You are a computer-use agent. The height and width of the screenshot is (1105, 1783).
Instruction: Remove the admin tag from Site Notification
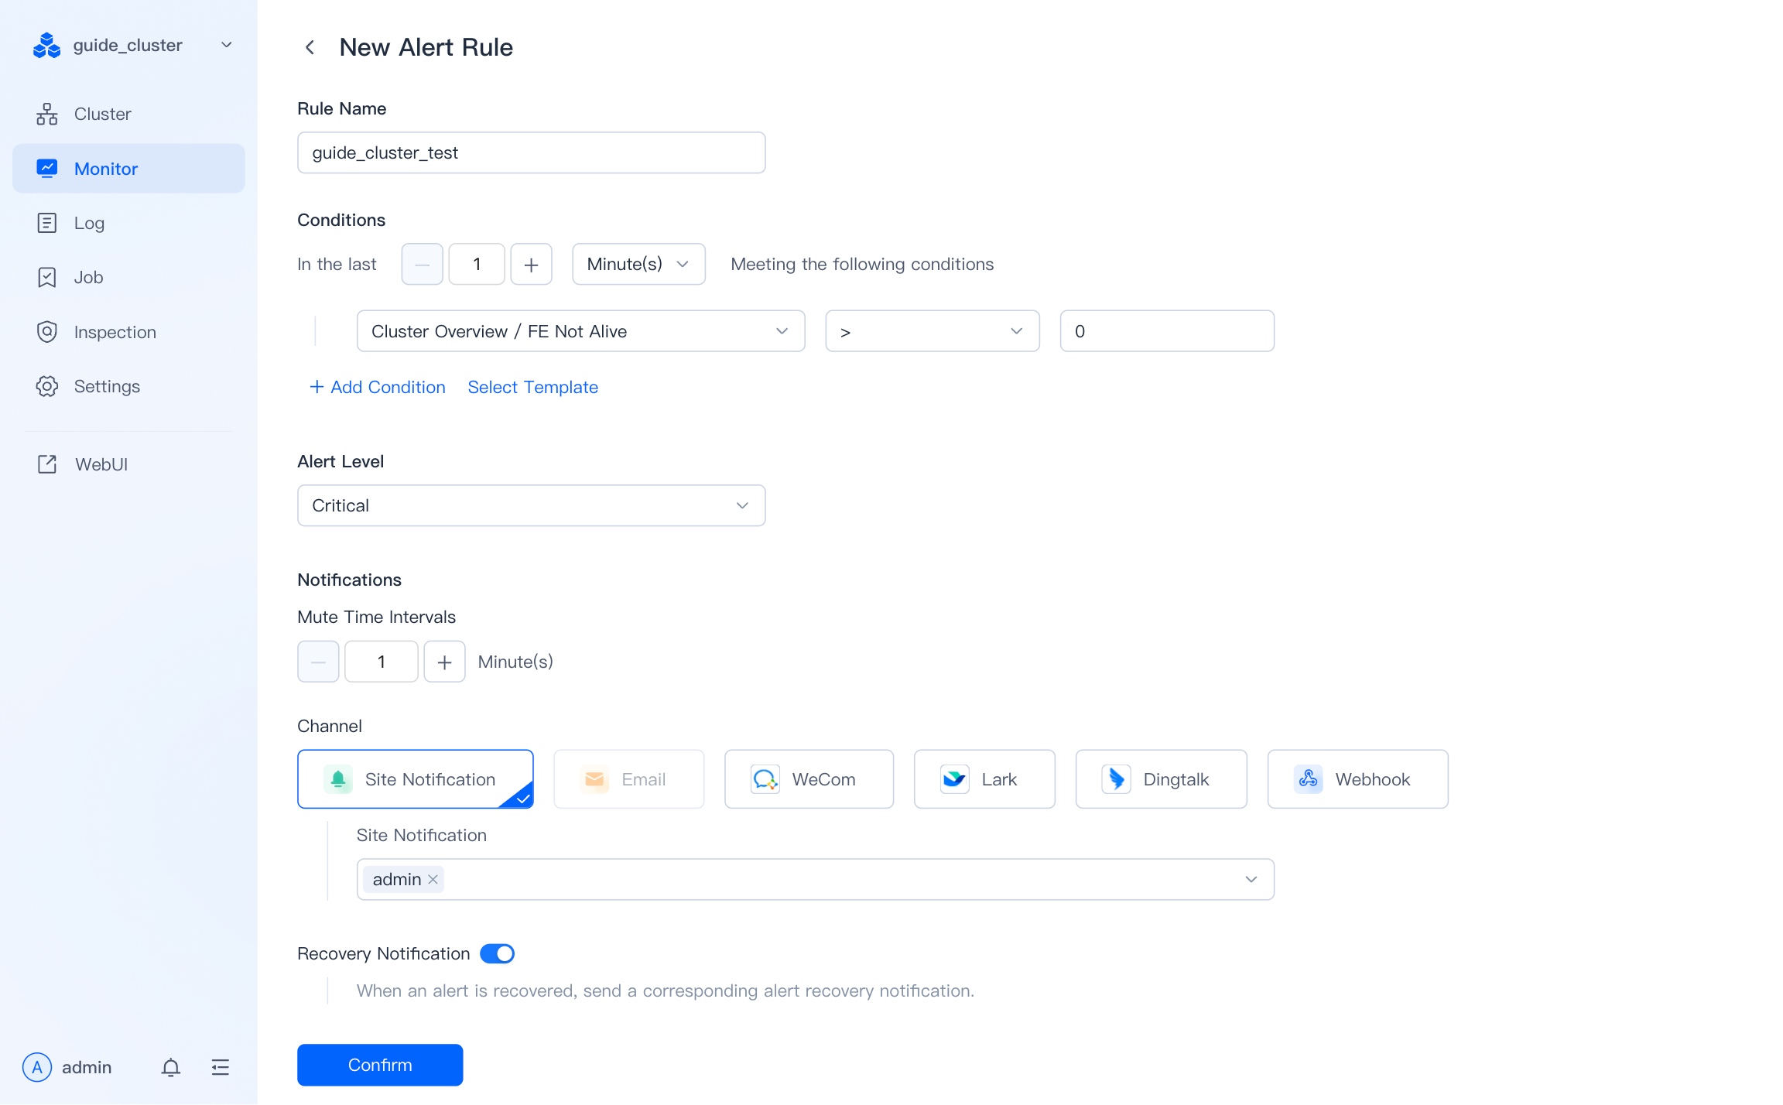point(433,879)
